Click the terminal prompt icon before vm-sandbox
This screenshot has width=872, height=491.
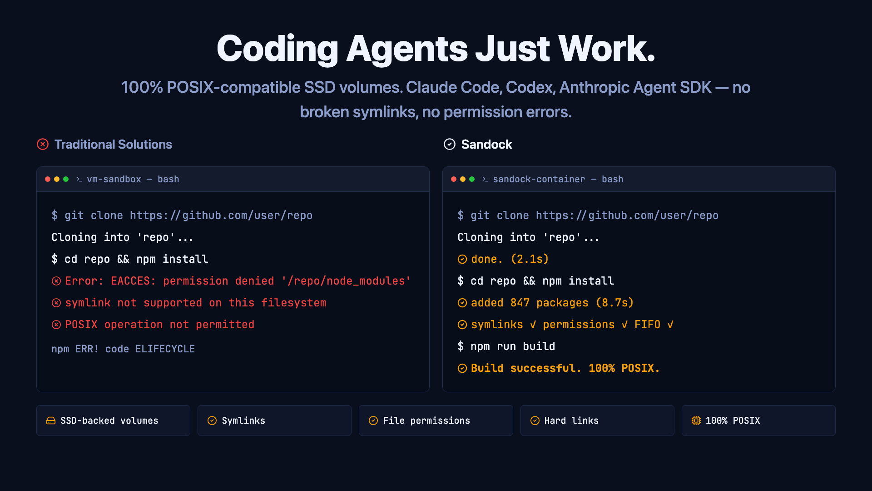pos(79,179)
